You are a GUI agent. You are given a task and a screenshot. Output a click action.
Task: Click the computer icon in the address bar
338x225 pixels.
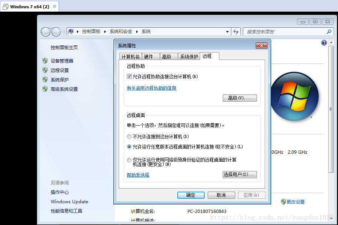pos(71,31)
